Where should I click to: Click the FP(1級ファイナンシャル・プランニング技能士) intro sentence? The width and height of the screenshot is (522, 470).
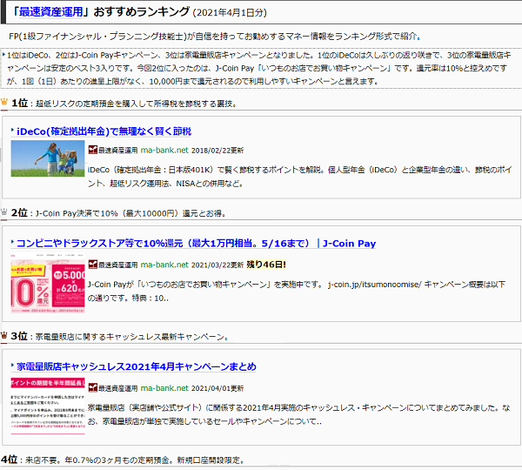point(216,36)
